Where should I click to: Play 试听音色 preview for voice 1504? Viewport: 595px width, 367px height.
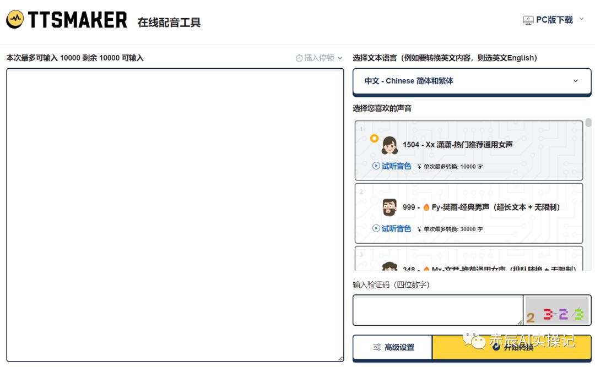point(392,166)
